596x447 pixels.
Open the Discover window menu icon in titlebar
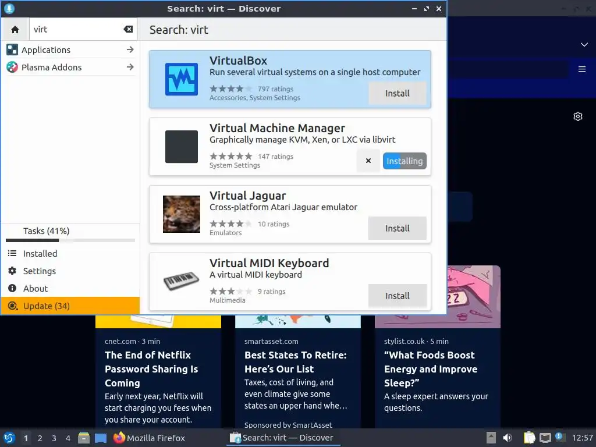click(9, 8)
